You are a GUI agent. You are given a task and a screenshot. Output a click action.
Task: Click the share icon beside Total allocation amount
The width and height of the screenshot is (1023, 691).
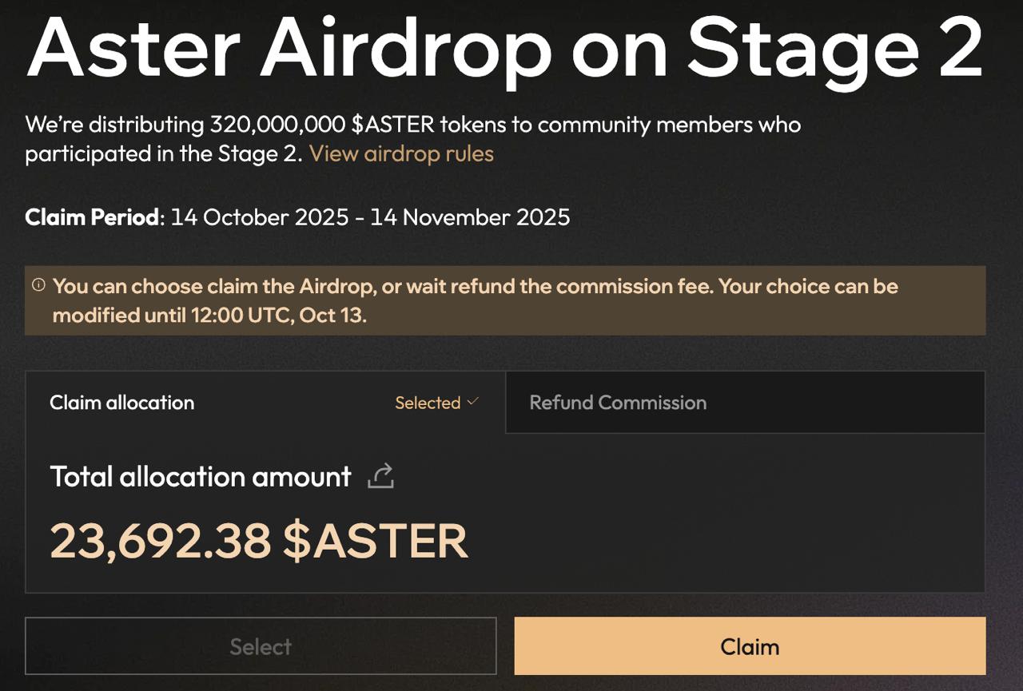381,477
